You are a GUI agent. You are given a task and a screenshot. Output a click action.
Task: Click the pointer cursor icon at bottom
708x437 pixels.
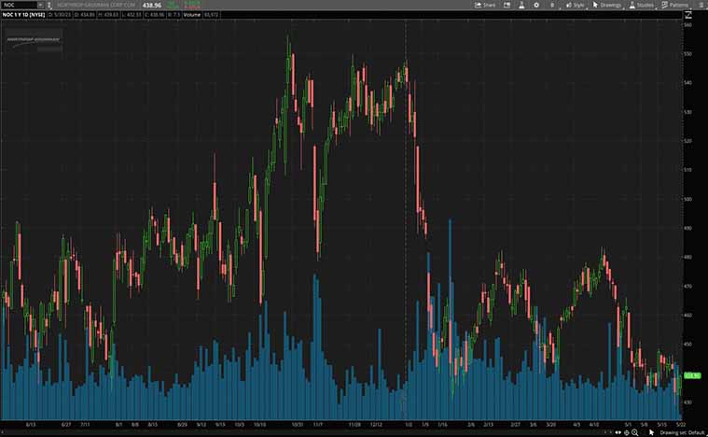[x=651, y=433]
